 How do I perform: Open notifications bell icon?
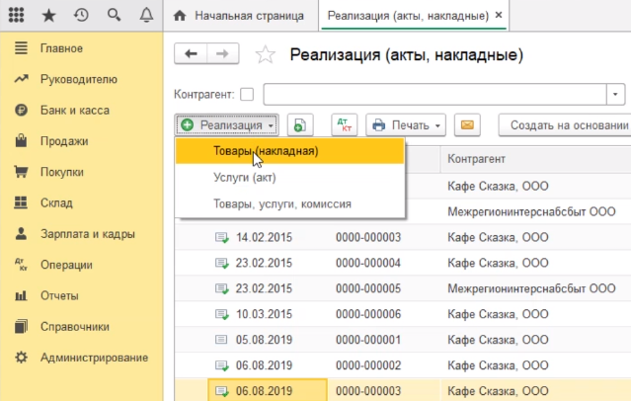pyautogui.click(x=146, y=16)
